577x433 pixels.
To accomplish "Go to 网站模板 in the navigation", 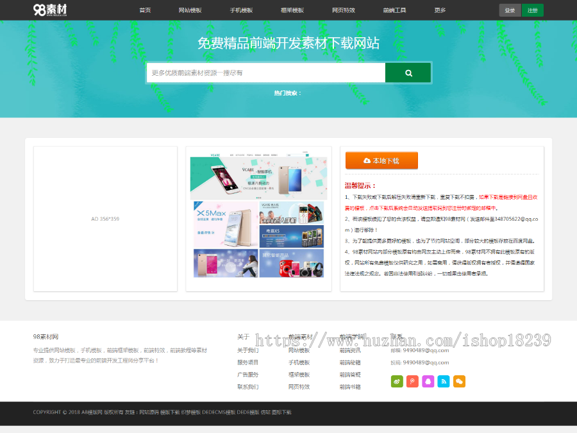I will pyautogui.click(x=190, y=10).
